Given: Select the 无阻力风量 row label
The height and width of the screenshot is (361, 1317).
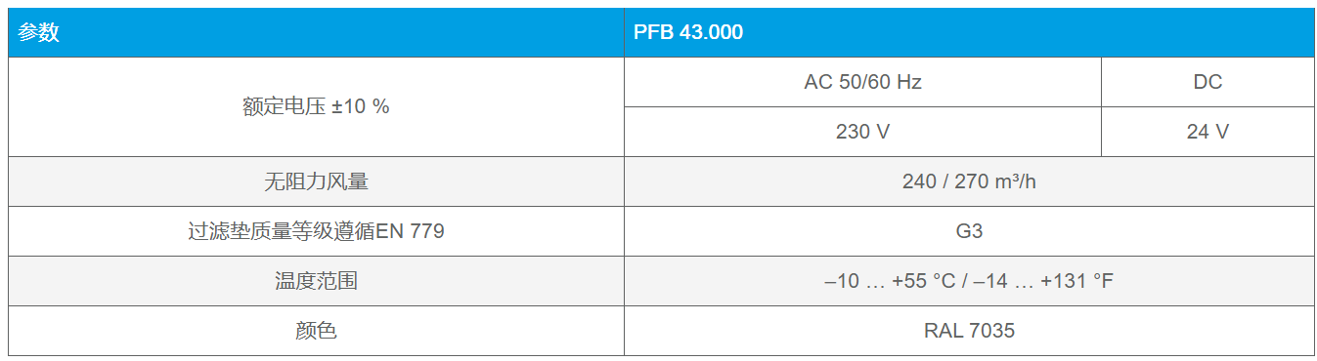Looking at the screenshot, I should click(316, 181).
